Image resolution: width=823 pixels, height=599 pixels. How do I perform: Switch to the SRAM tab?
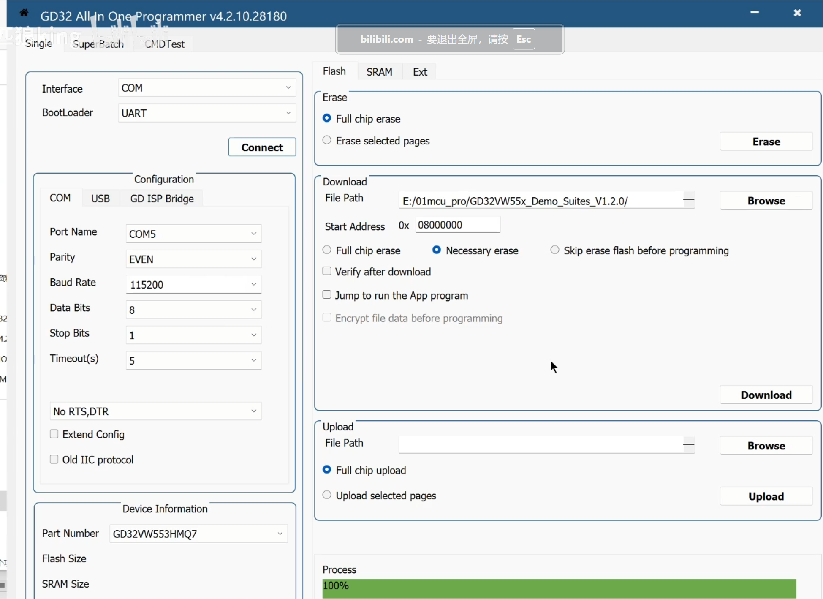click(x=379, y=72)
